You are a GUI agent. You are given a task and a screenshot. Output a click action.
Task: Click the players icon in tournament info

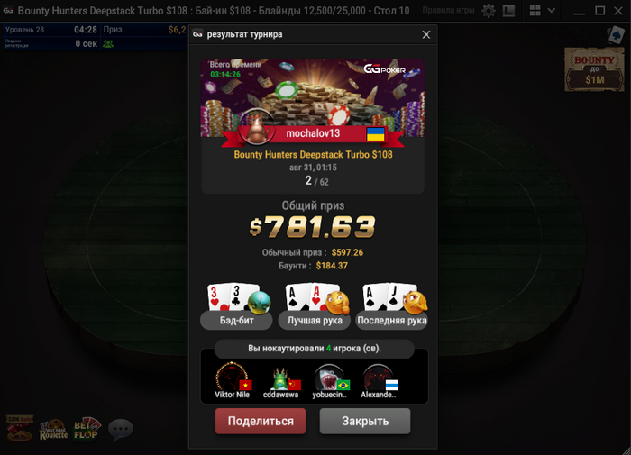(x=108, y=44)
